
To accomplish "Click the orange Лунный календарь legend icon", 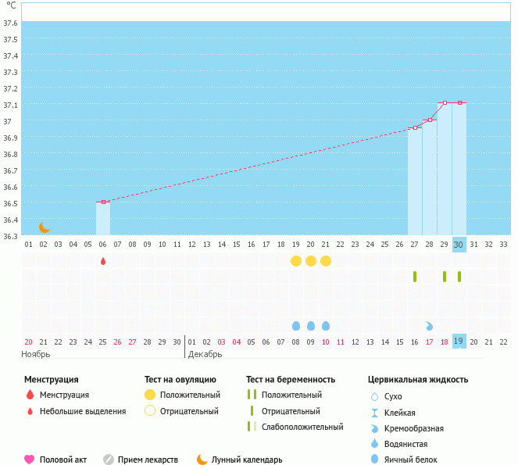I will pos(202,460).
